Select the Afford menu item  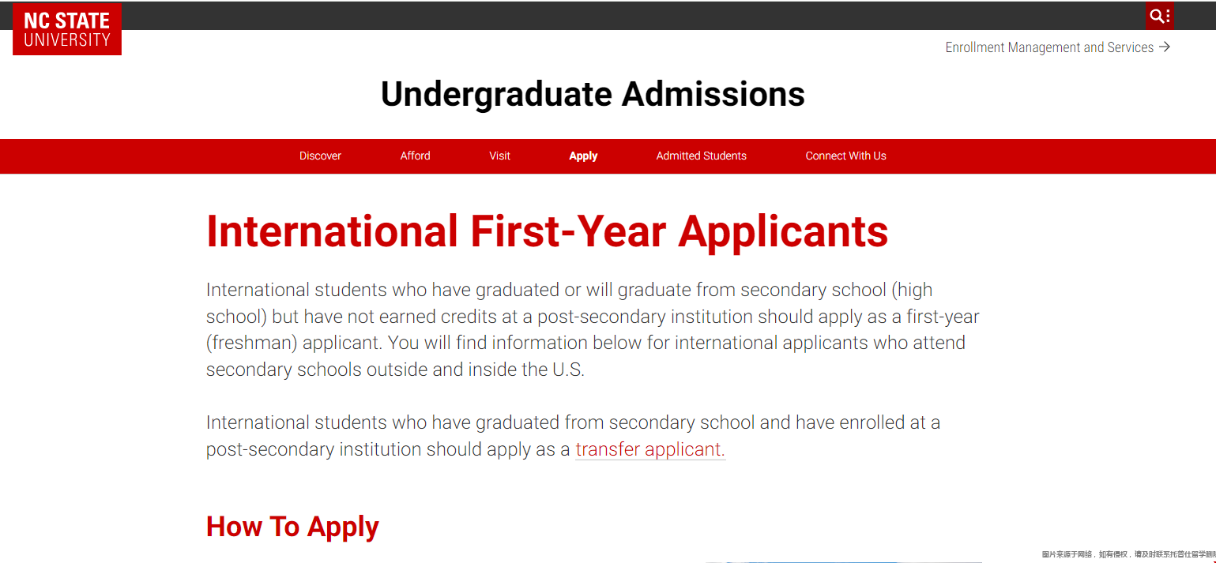pos(415,156)
